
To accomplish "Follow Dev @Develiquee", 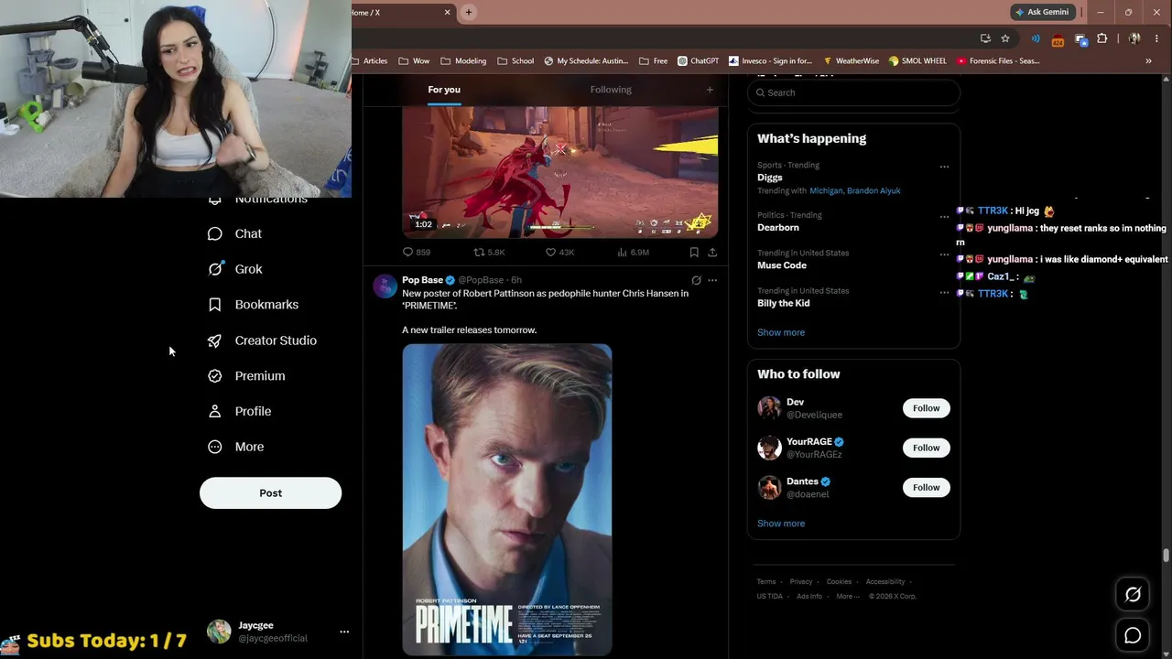I will (x=926, y=408).
